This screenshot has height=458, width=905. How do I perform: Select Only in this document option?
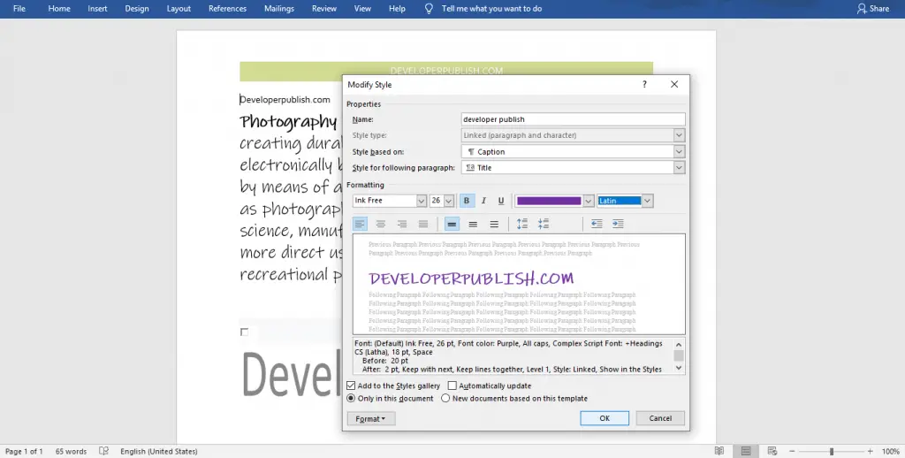click(351, 398)
